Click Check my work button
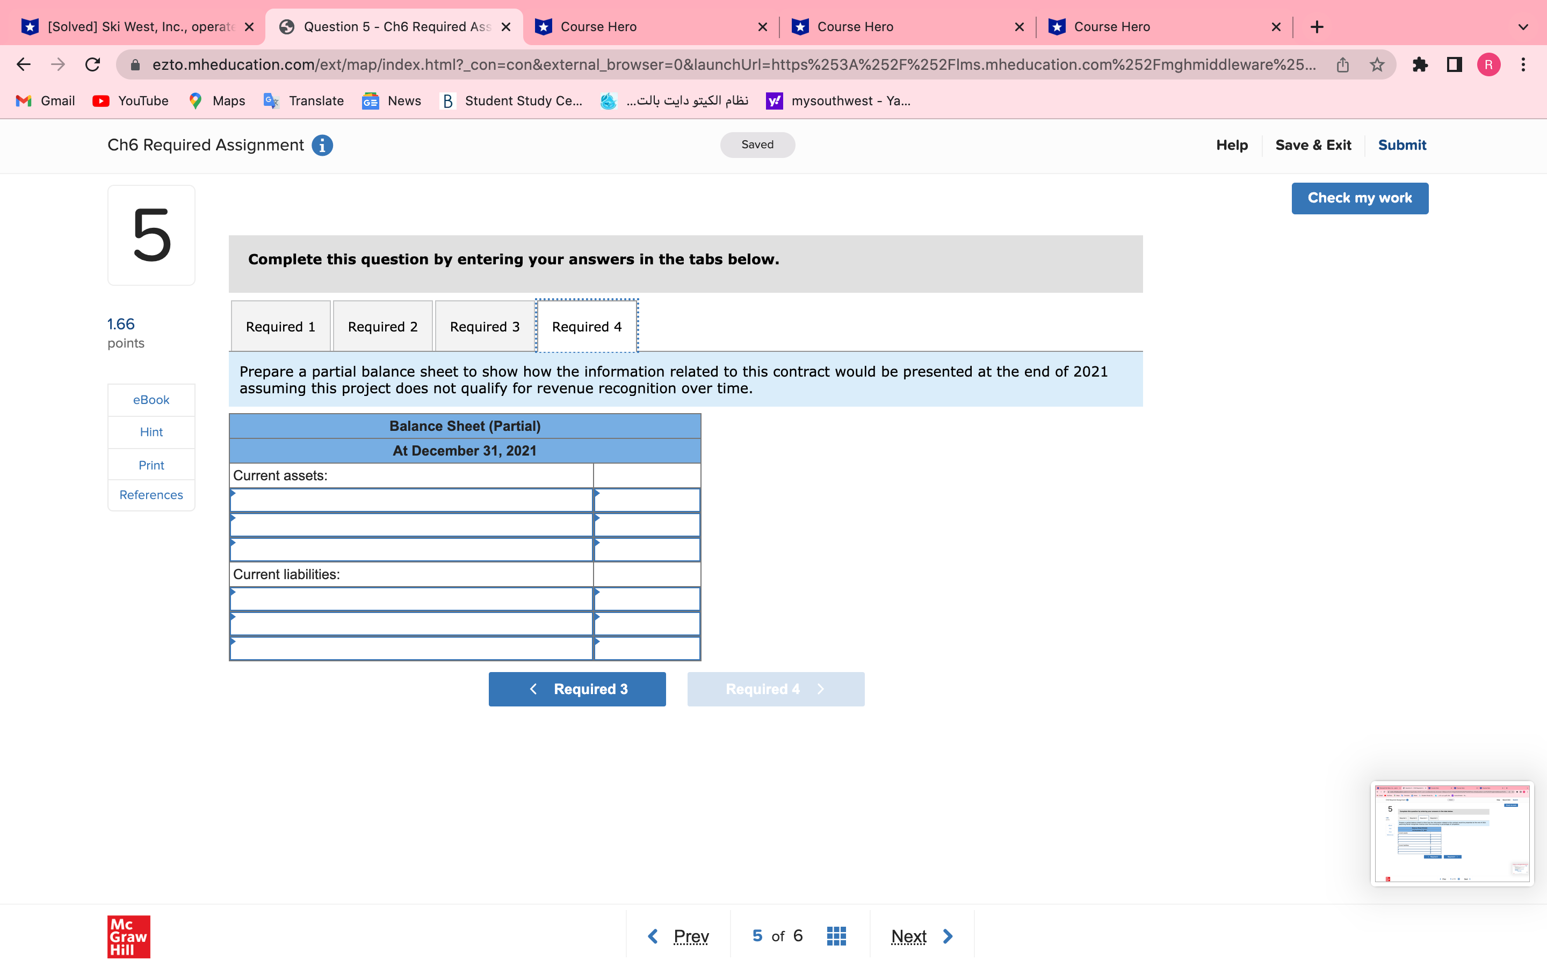Viewport: 1547px width, 967px height. click(x=1359, y=198)
